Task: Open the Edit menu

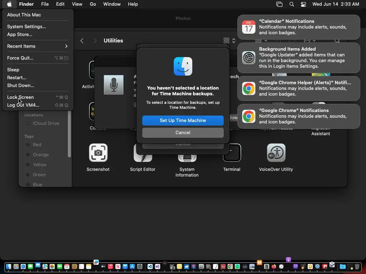Action: [60, 4]
